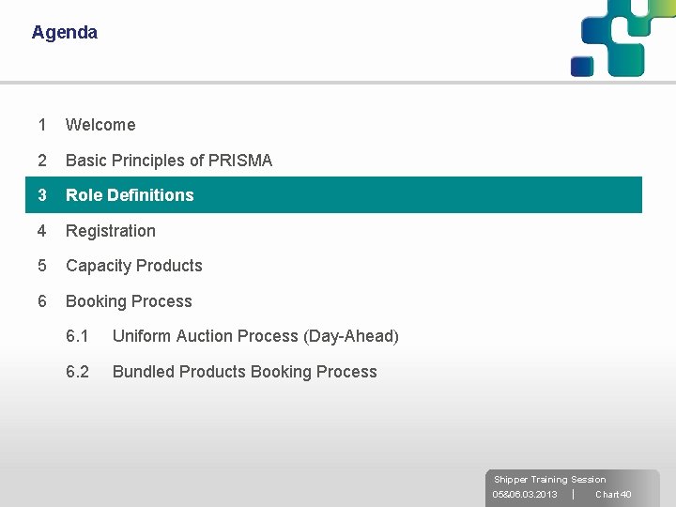Screen dimensions: 676x507
Task: Click the small dark blue logo square
Action: coord(582,67)
